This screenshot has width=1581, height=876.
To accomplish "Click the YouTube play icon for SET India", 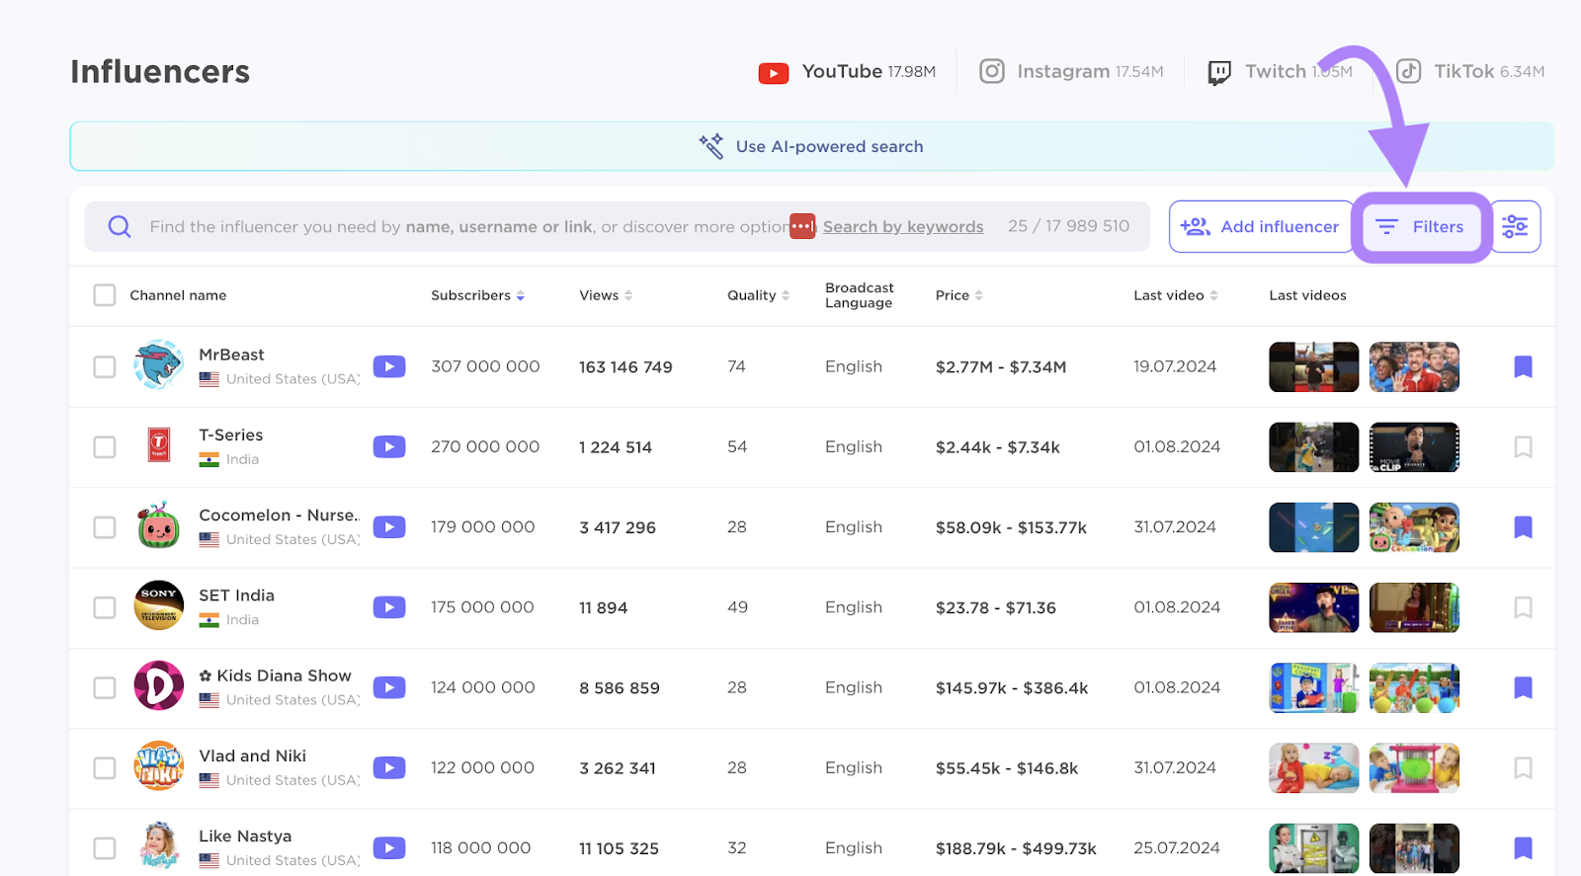I will pyautogui.click(x=389, y=607).
